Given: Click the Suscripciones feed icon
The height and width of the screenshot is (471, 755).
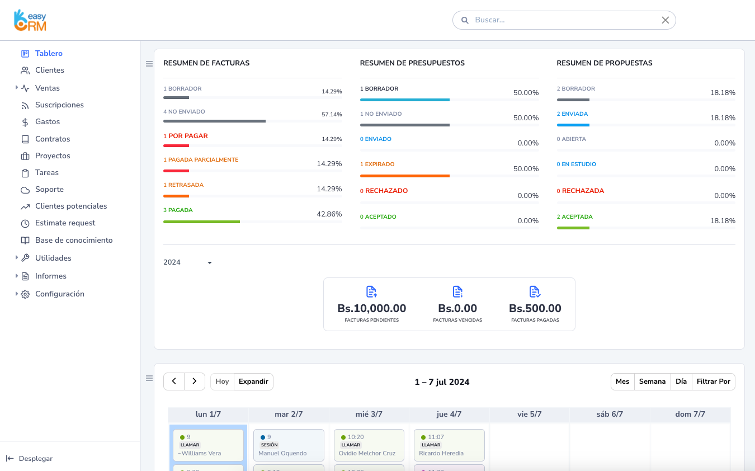Looking at the screenshot, I should [x=25, y=105].
